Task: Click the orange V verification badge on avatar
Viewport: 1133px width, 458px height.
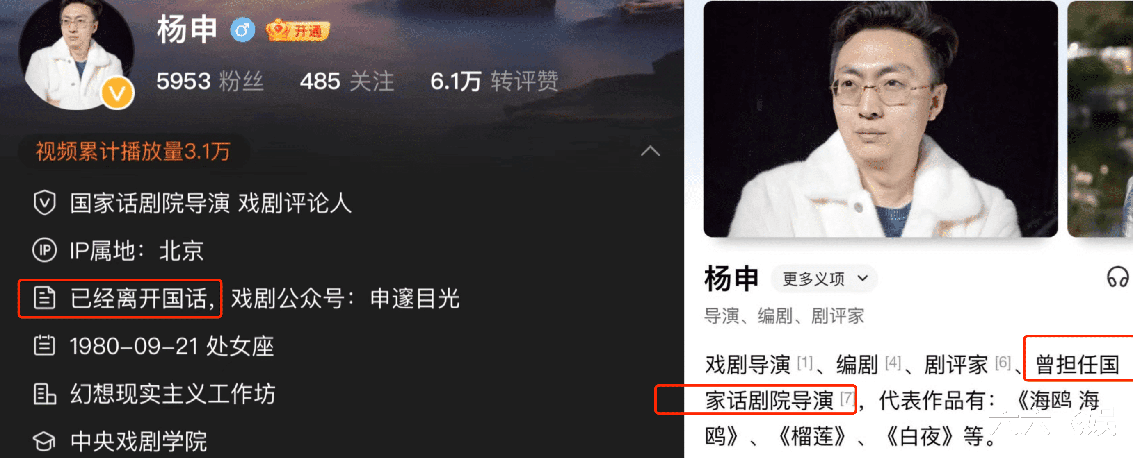Action: 117,93
